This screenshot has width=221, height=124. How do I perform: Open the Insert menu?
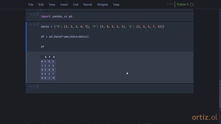[x=64, y=4]
